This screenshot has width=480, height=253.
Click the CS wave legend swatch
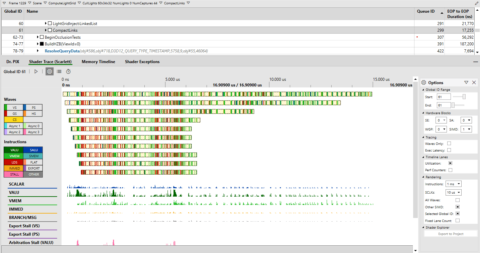pos(14,119)
